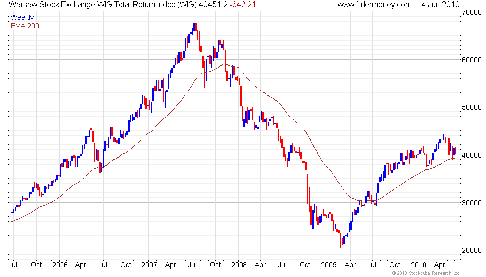Click the Apr label just after 2010
This screenshot has width=486, height=277.
(x=440, y=265)
